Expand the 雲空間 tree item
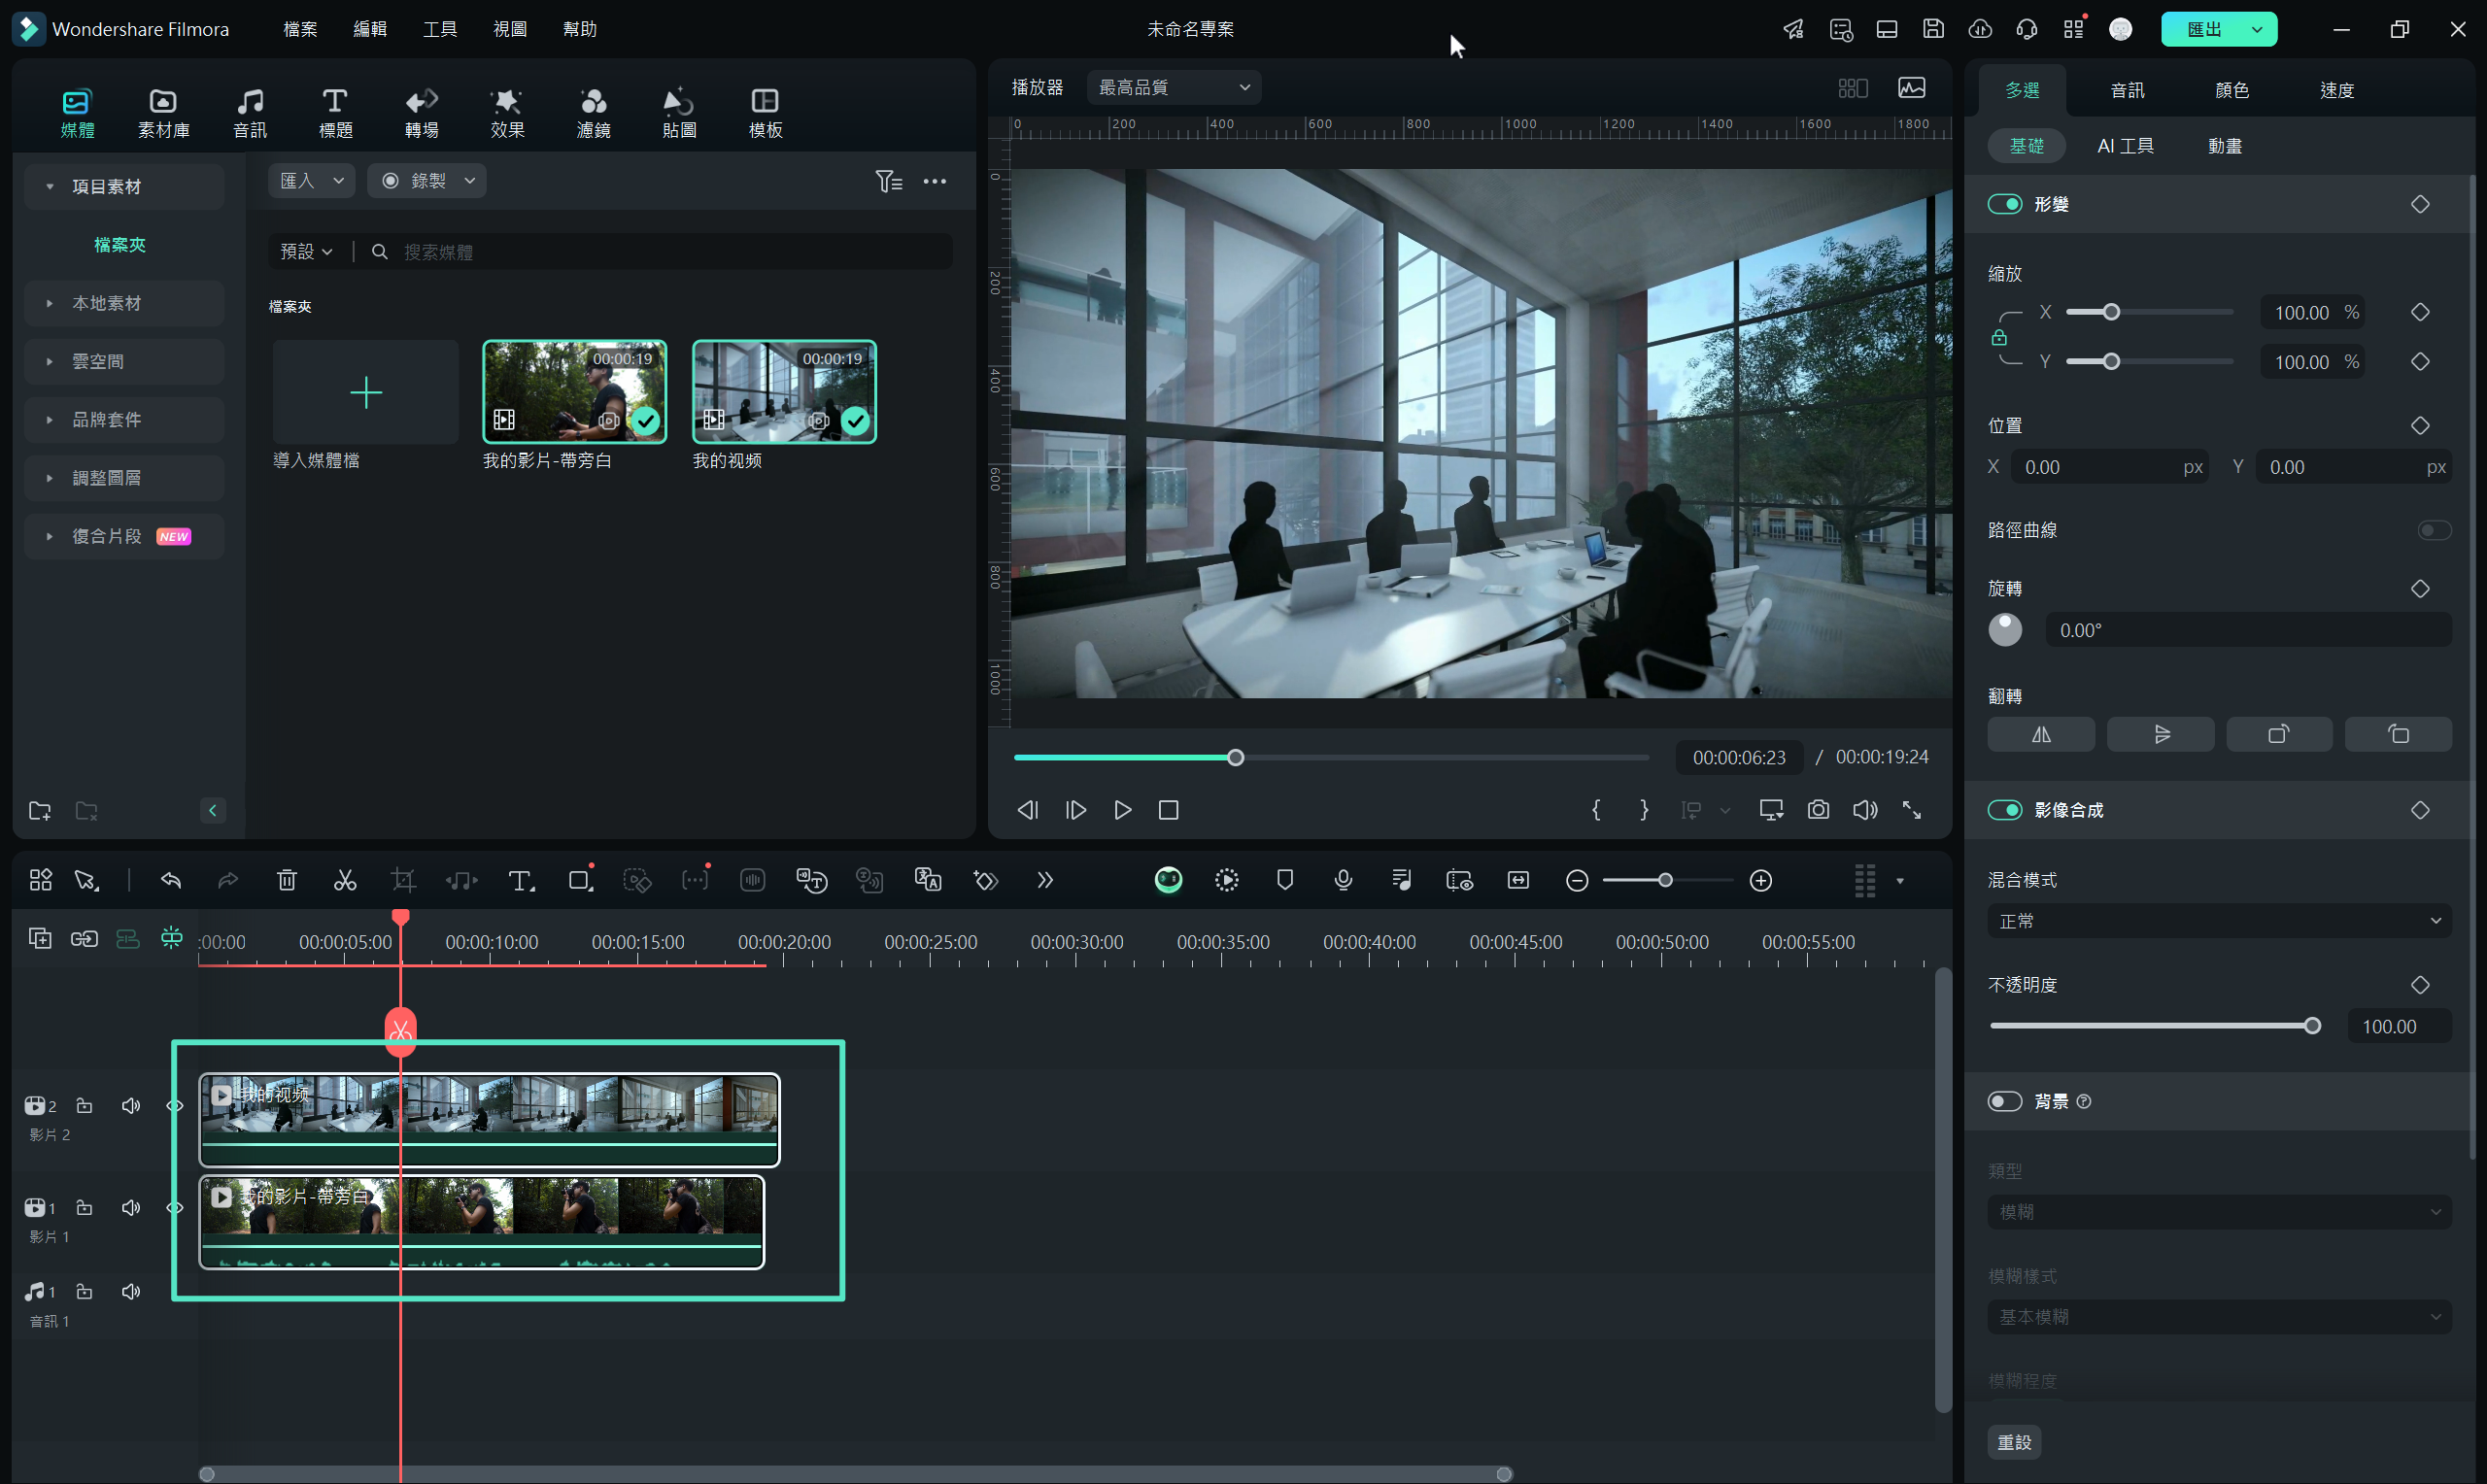The height and width of the screenshot is (1484, 2487). pos(124,361)
